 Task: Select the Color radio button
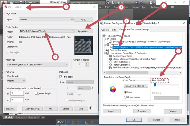pos(125,92)
